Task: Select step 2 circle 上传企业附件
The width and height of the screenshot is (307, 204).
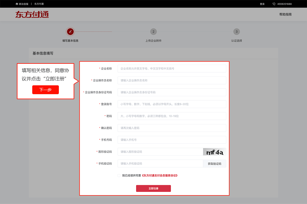Action: [x=153, y=32]
